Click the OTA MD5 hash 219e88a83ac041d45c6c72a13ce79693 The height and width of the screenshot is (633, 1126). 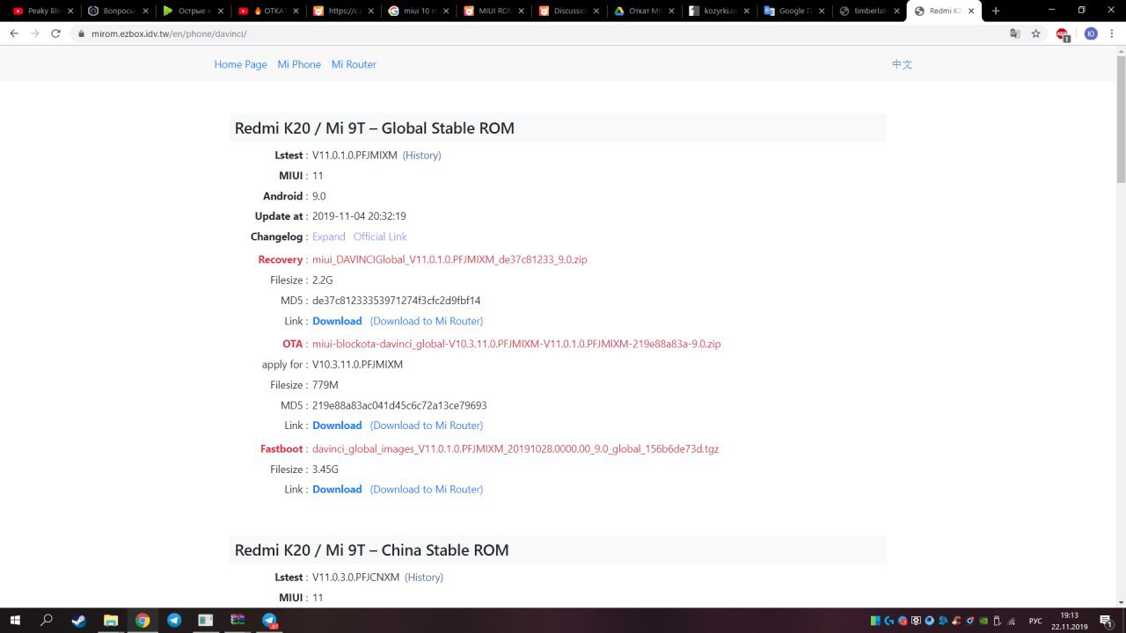[399, 405]
